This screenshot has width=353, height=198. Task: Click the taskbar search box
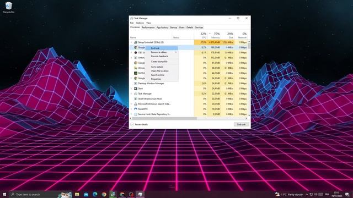tap(40, 194)
